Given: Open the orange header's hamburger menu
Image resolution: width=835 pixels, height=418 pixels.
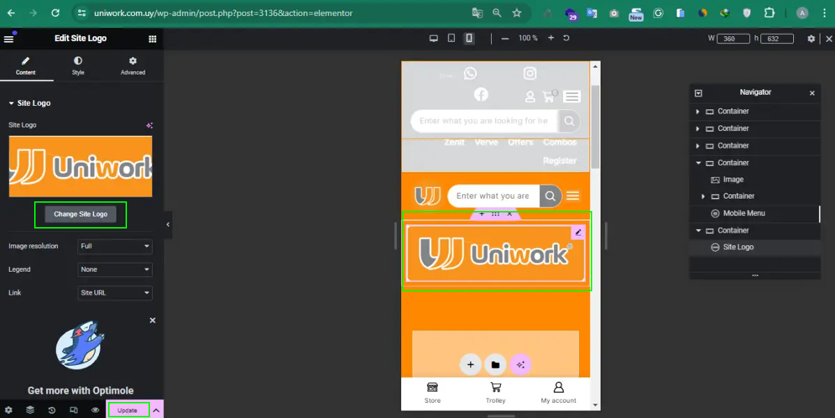Looking at the screenshot, I should point(573,196).
